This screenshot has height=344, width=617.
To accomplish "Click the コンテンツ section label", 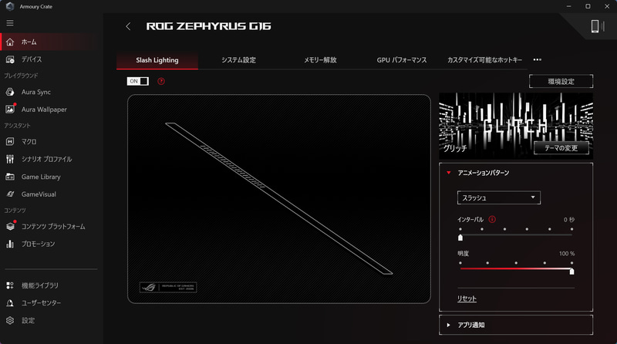I will click(15, 211).
